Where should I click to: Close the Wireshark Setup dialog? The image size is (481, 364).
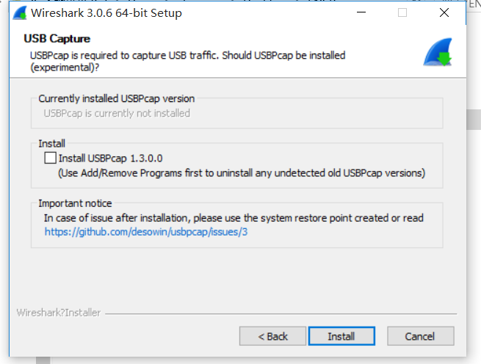[444, 13]
